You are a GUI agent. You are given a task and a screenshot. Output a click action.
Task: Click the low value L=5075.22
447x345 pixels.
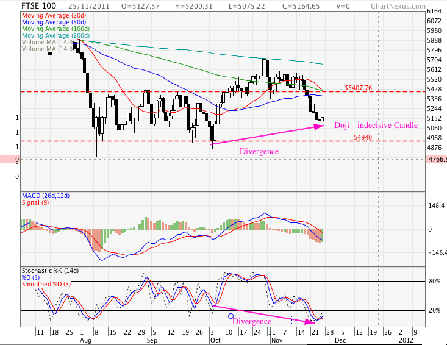click(247, 6)
